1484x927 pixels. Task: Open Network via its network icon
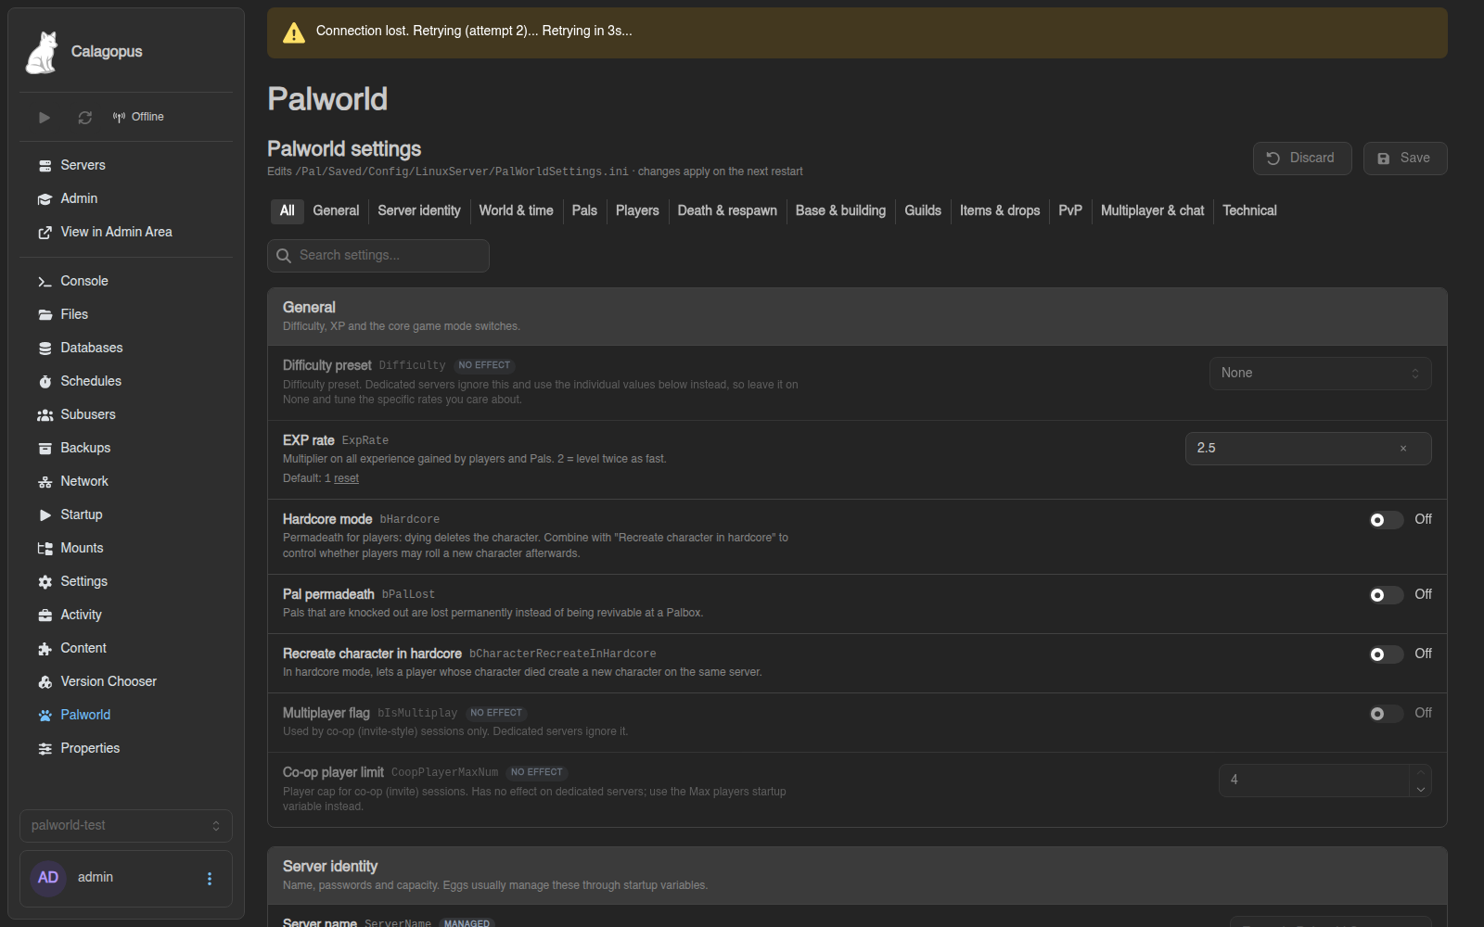(x=45, y=481)
